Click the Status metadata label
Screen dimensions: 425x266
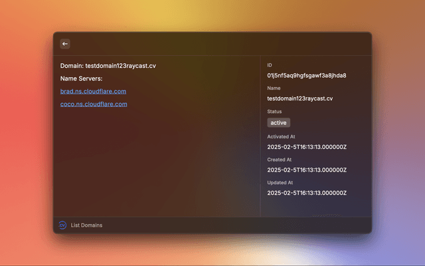[x=274, y=112]
